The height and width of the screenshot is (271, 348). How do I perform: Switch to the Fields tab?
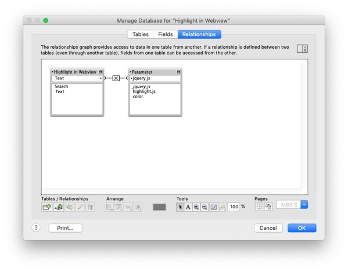coord(166,34)
